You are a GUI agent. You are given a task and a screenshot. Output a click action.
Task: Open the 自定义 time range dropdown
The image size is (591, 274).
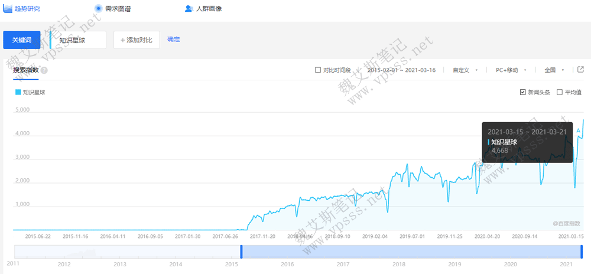(465, 70)
